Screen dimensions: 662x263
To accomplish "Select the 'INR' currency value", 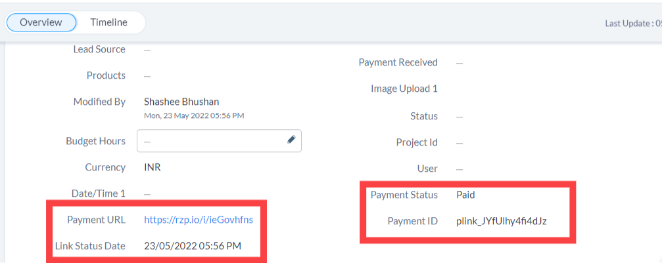I will (x=153, y=167).
